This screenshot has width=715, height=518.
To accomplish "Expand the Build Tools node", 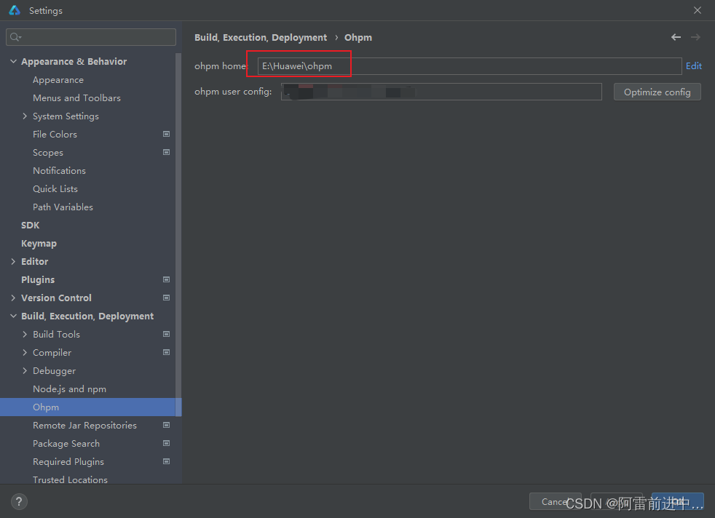I will [25, 334].
